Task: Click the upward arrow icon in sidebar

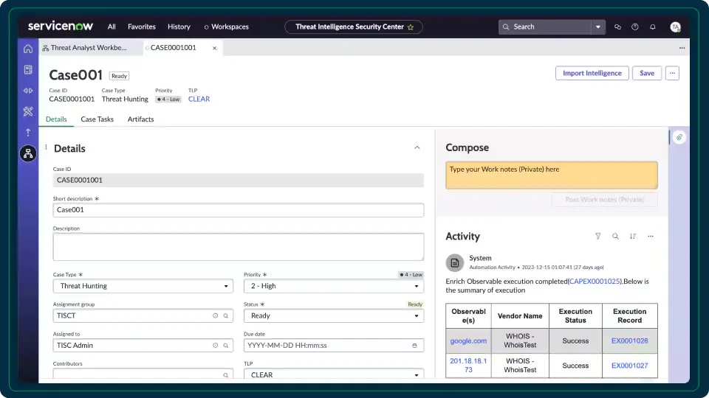Action: (x=28, y=132)
